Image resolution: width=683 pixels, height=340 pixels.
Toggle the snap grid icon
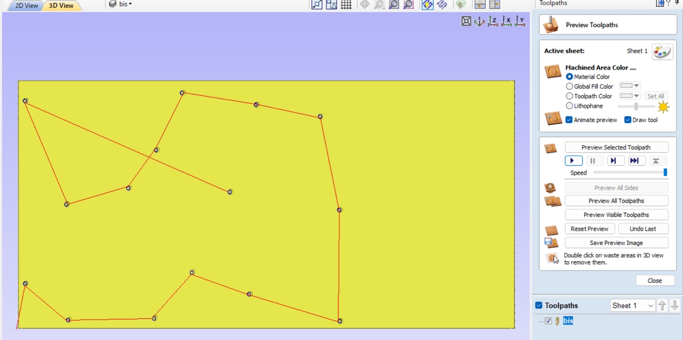coord(346,5)
